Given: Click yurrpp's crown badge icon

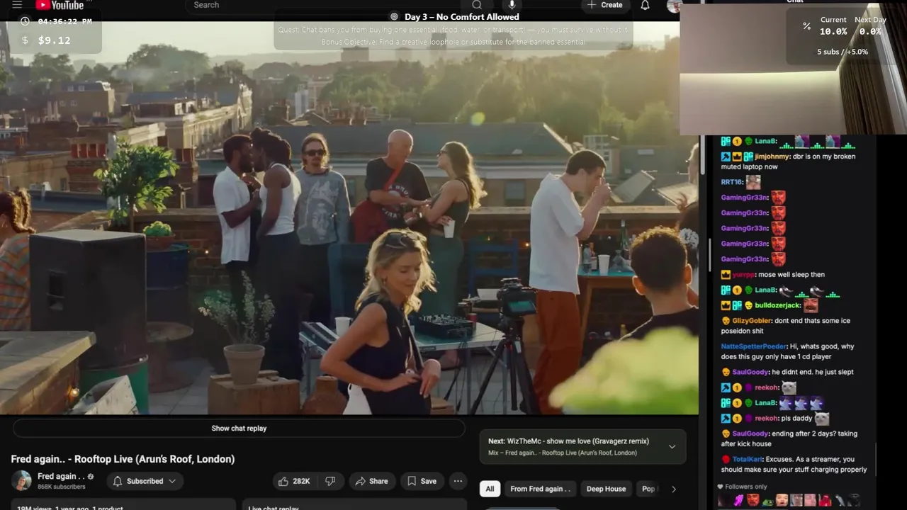Looking at the screenshot, I should tap(726, 274).
